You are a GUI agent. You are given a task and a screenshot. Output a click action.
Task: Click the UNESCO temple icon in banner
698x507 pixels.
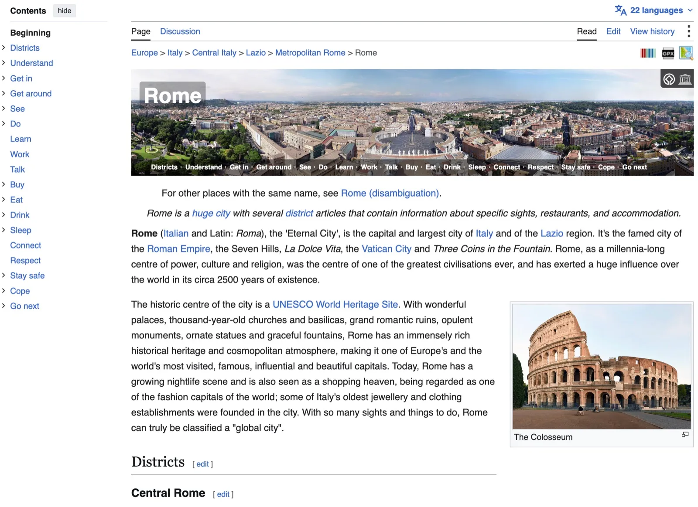pyautogui.click(x=685, y=79)
